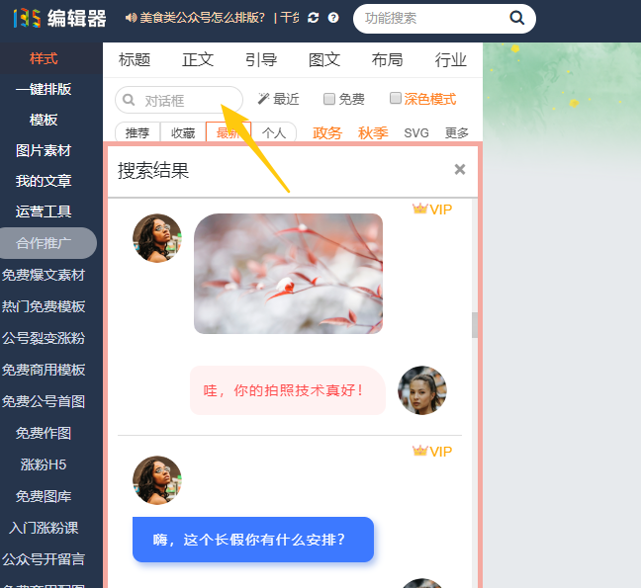Image resolution: width=641 pixels, height=588 pixels.
Task: Open the help question mark icon
Action: 333,18
